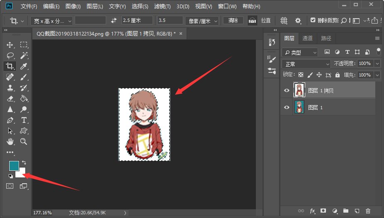Screen dimensions: 384x218
Task: Select the Clone Stamp tool
Action: (x=10, y=88)
